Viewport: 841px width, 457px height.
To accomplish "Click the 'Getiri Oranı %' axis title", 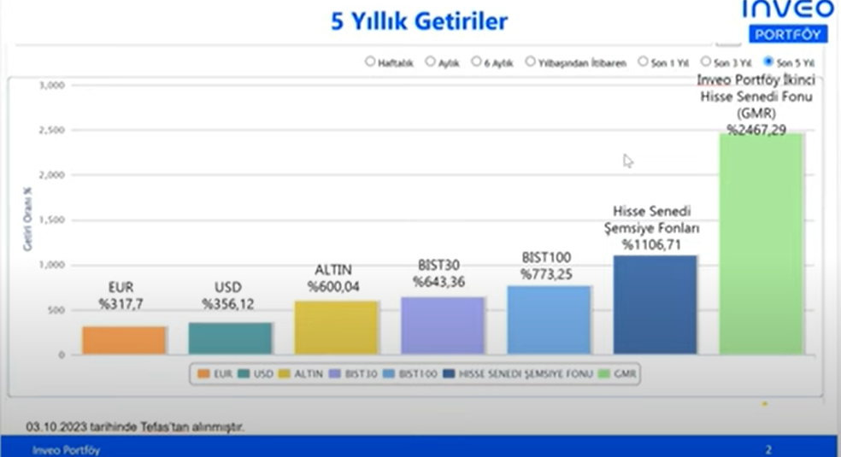I will coord(27,220).
